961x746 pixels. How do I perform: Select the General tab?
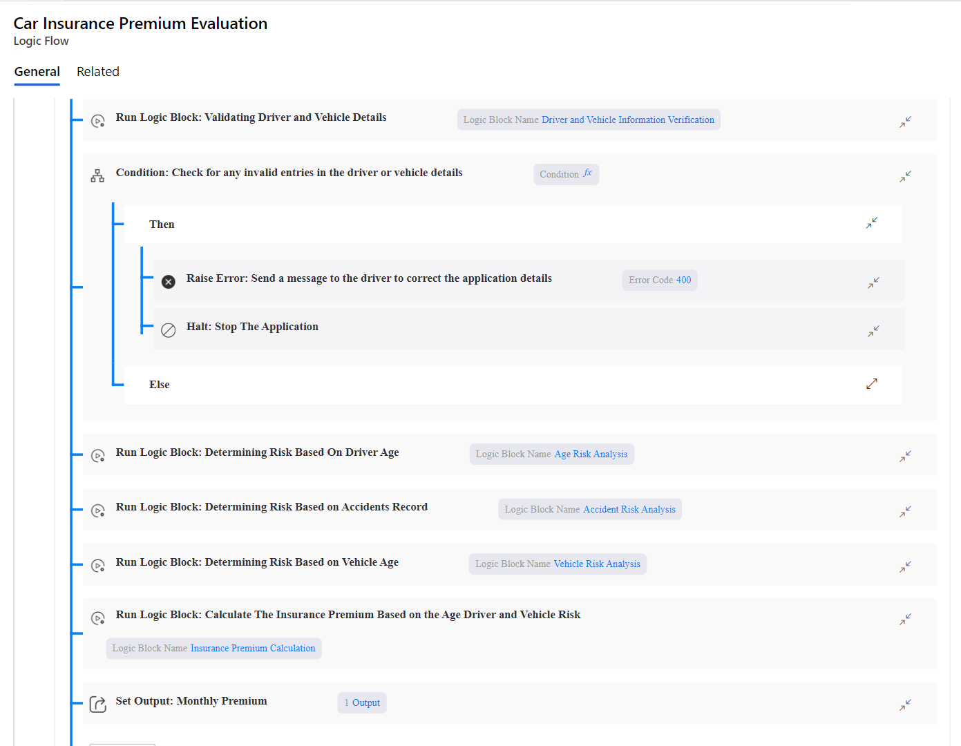coord(37,71)
